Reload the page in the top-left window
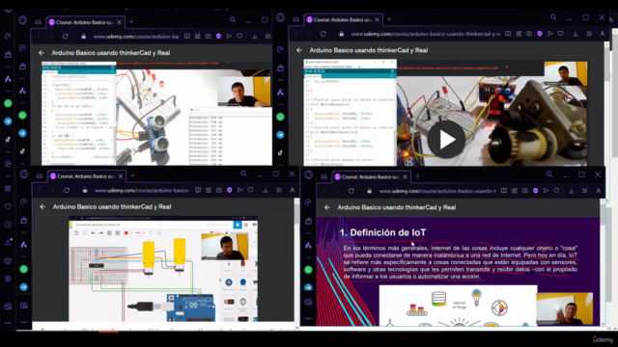The image size is (618, 347). pos(65,37)
